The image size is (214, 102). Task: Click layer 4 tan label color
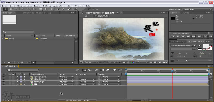21,84
